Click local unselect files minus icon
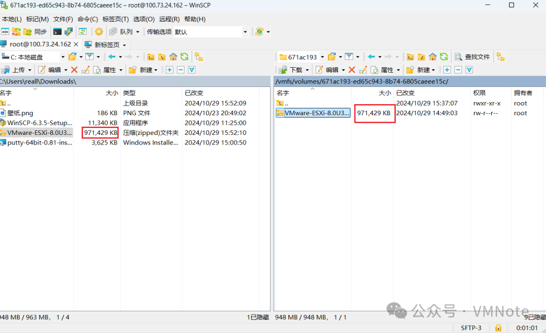Viewport: 546px width, 333px height. pos(180,70)
